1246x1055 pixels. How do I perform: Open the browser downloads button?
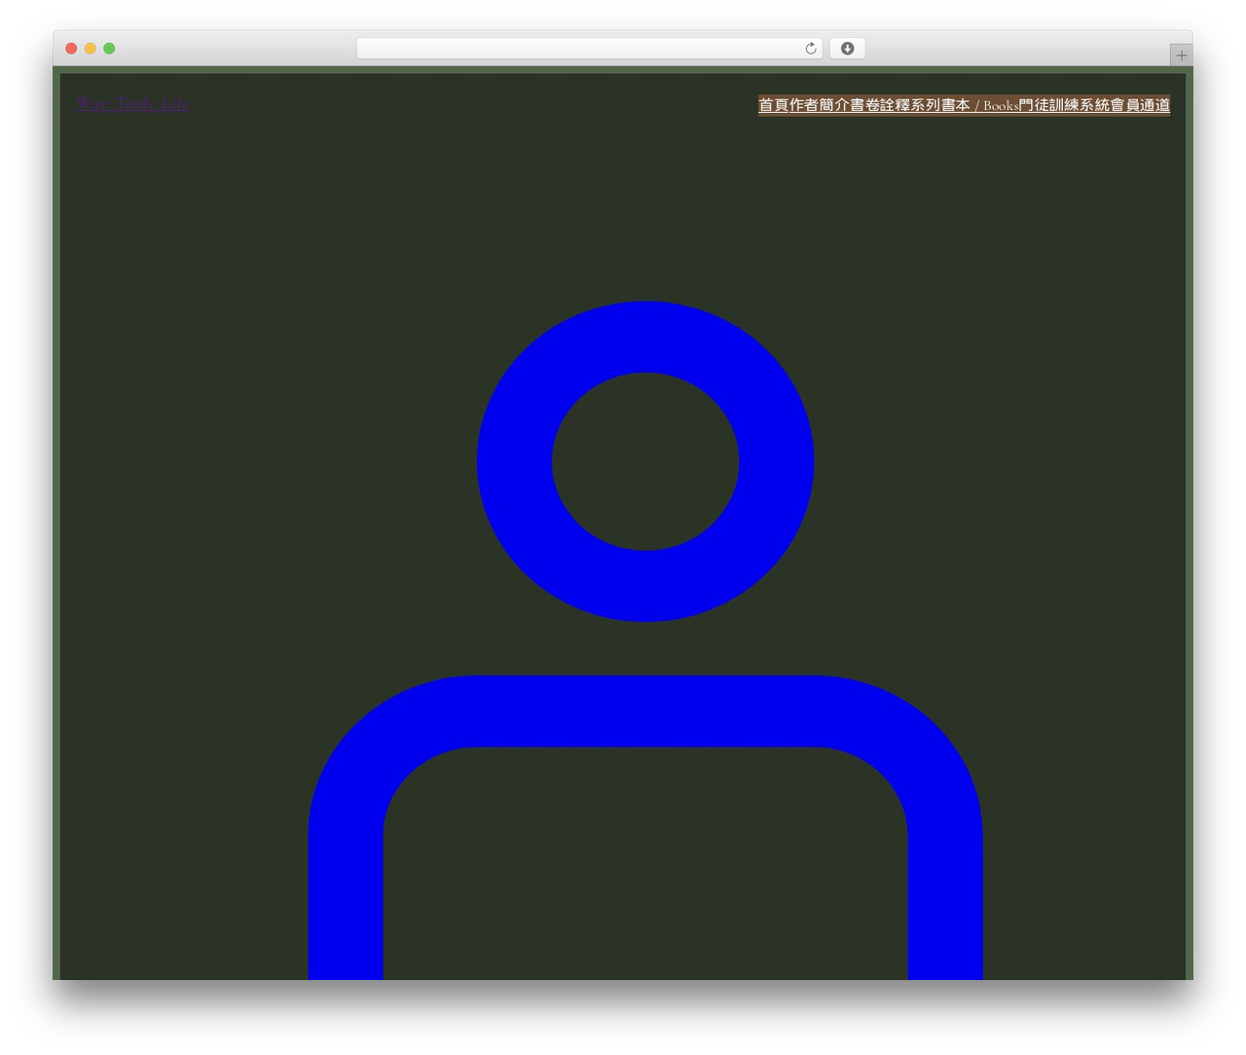click(847, 49)
